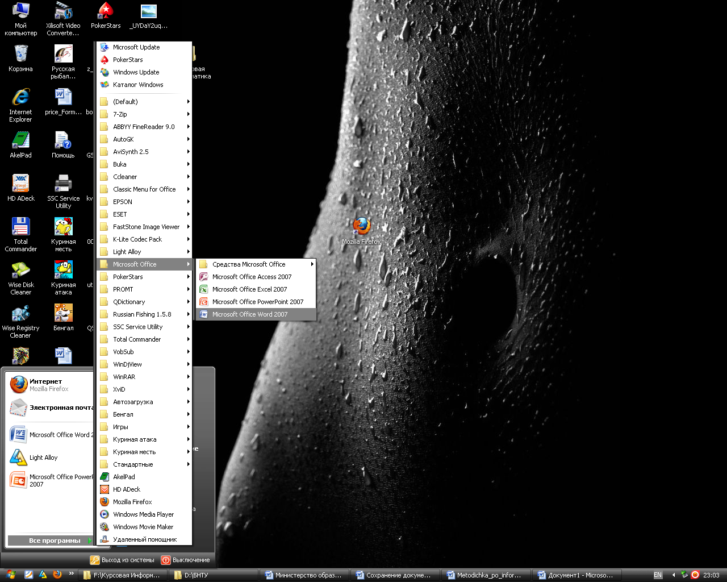Open Интернет Mozilla Firefox in Start menu
Screen dimensions: 727x582
click(51, 385)
